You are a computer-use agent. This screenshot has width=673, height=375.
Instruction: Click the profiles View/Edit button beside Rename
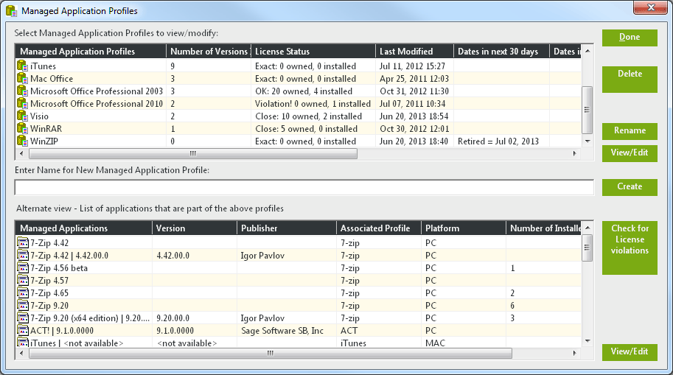click(630, 153)
